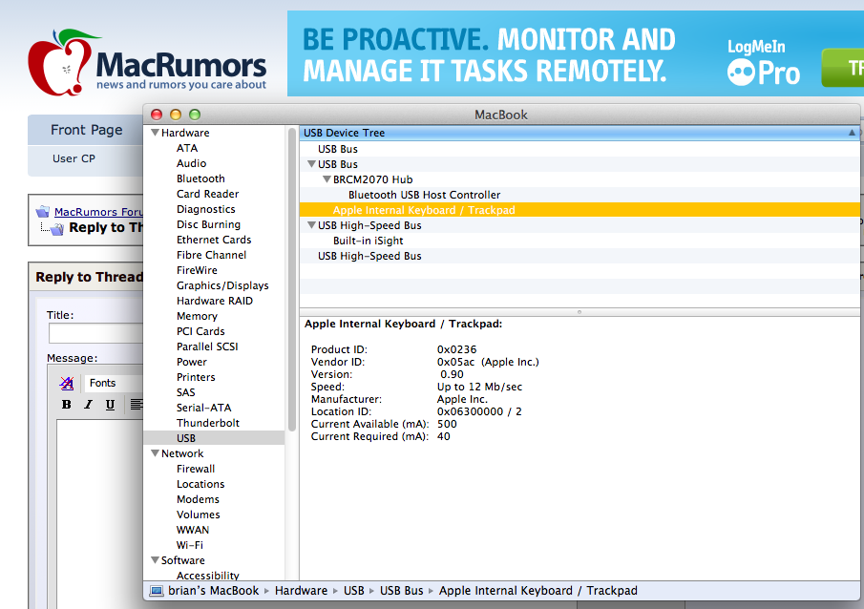Open the Fonts dropdown in editor
The width and height of the screenshot is (864, 609).
[x=113, y=383]
